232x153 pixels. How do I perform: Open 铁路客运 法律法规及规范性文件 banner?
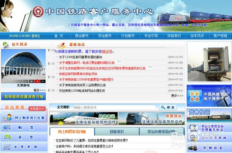[x=84, y=118]
